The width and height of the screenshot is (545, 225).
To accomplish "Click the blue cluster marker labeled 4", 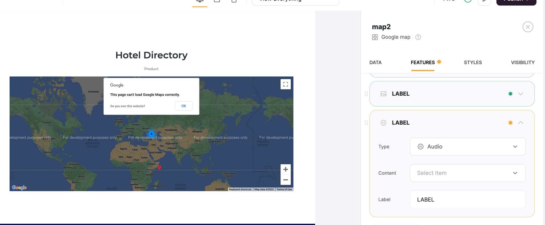I will tap(152, 134).
